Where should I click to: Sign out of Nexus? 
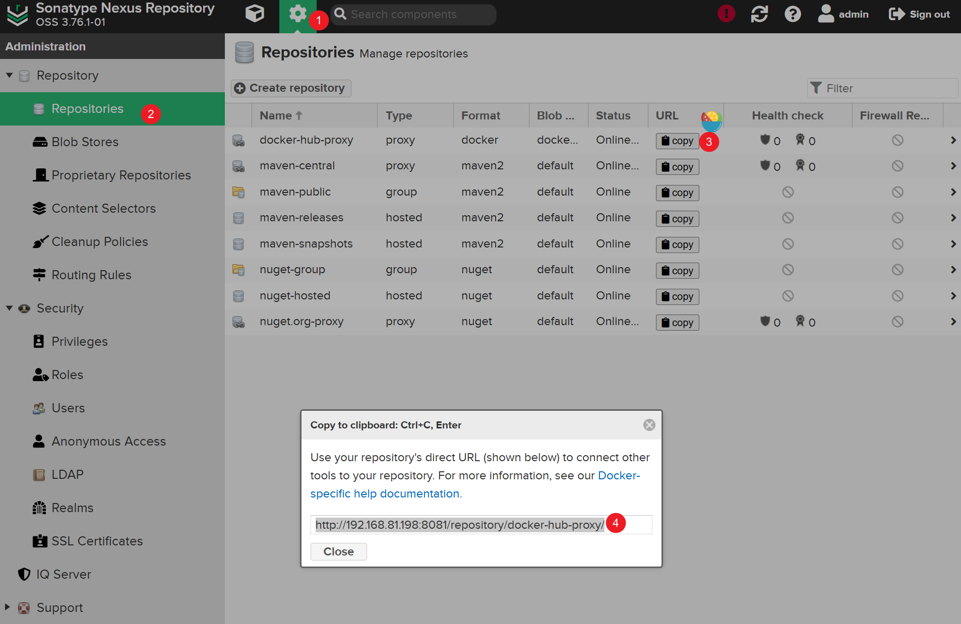coord(919,14)
